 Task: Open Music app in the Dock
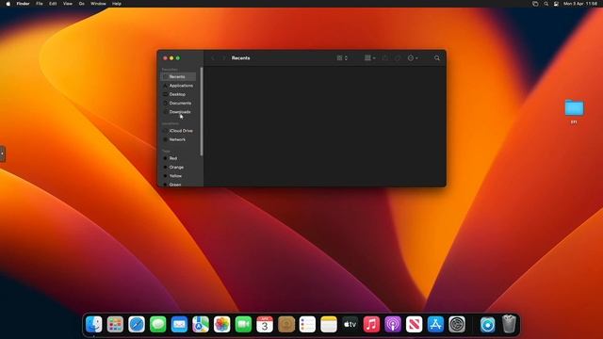point(371,324)
